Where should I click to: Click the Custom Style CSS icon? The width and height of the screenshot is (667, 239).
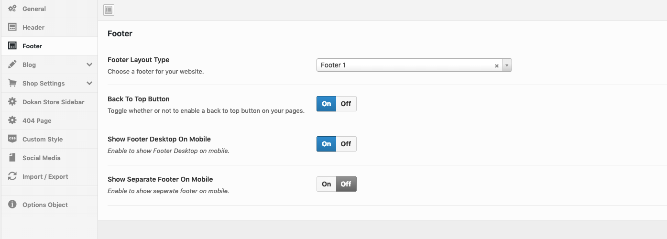pos(12,139)
